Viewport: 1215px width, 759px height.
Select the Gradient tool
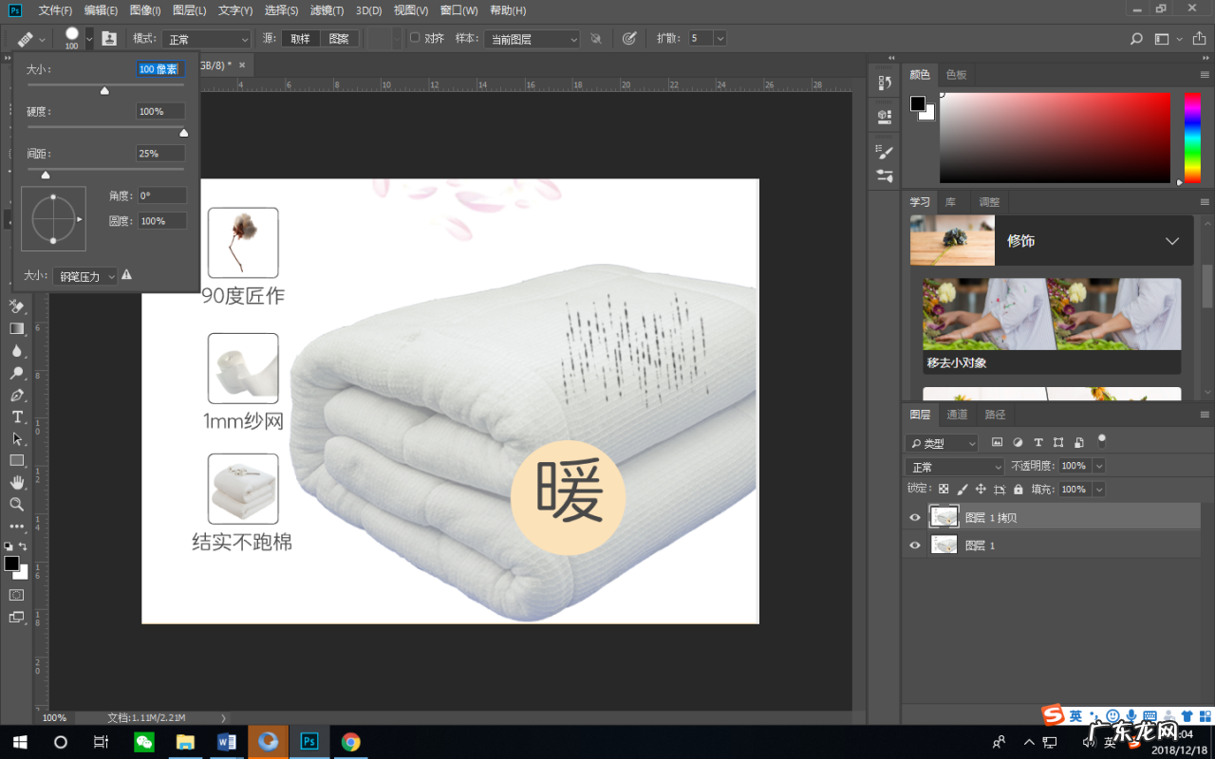[x=16, y=327]
